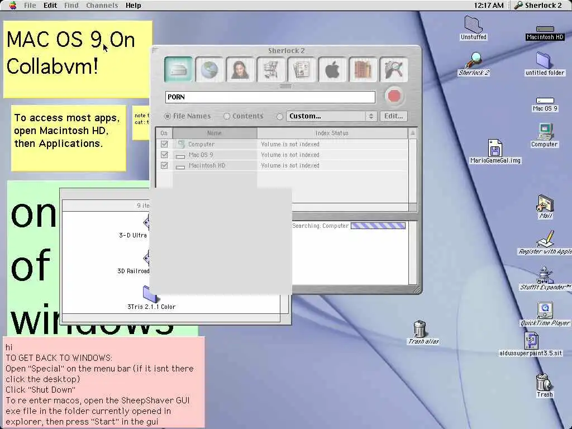This screenshot has height=429, width=572.
Task: Click the pink 'TO GET BACK TO WINDOWS' note
Action: pyautogui.click(x=103, y=382)
